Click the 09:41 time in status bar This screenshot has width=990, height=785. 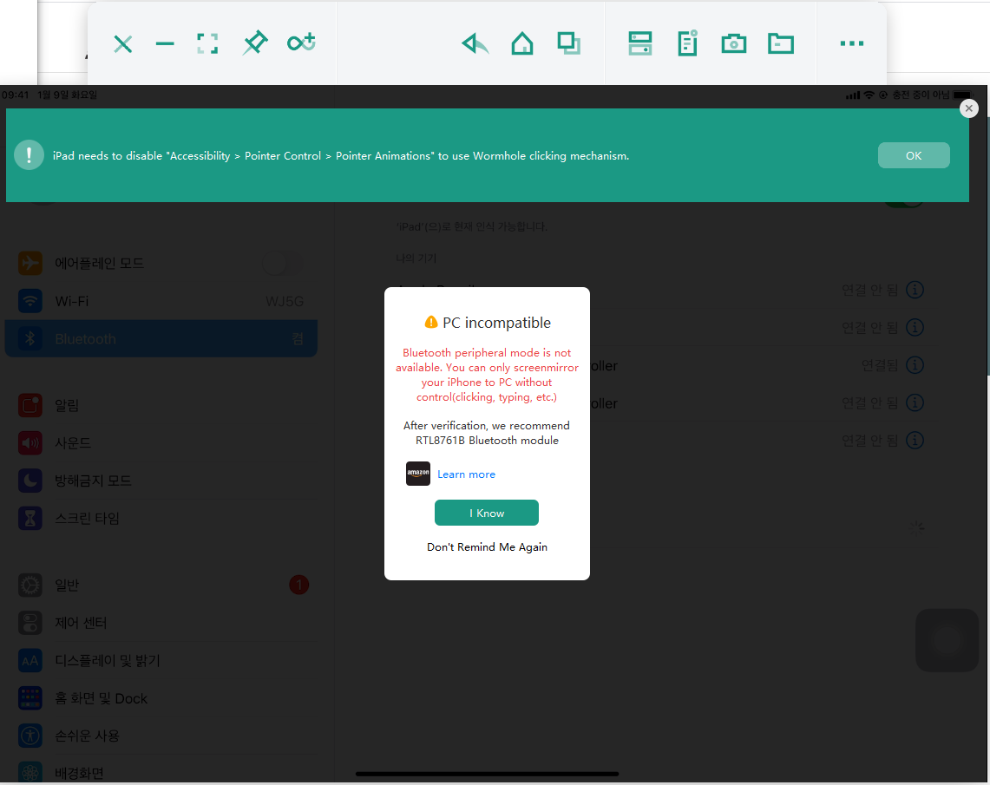[x=15, y=95]
